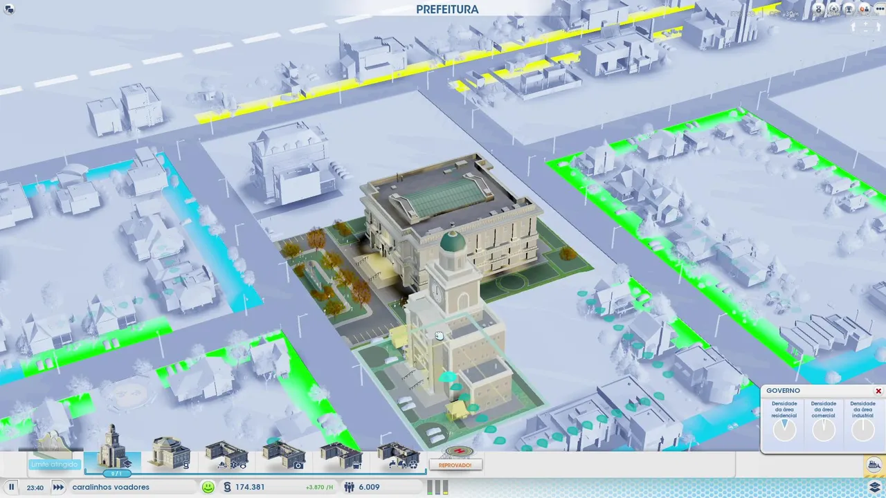The width and height of the screenshot is (886, 498).
Task: Open the star laurel ranking icon
Action: coord(834,9)
